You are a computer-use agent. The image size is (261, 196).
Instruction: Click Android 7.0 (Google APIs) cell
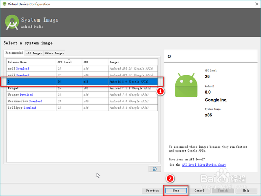tap(133, 94)
